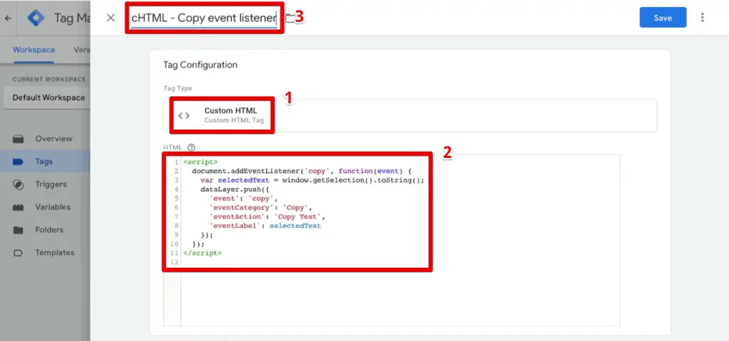729x341 pixels.
Task: Click 'Custom HTML Tag' subtitle text
Action: click(x=234, y=120)
